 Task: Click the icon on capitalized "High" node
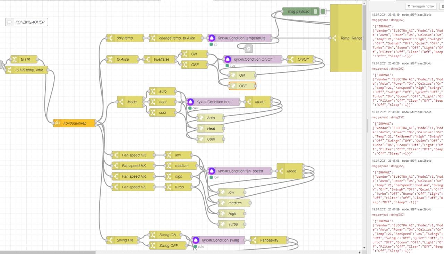click(222, 214)
